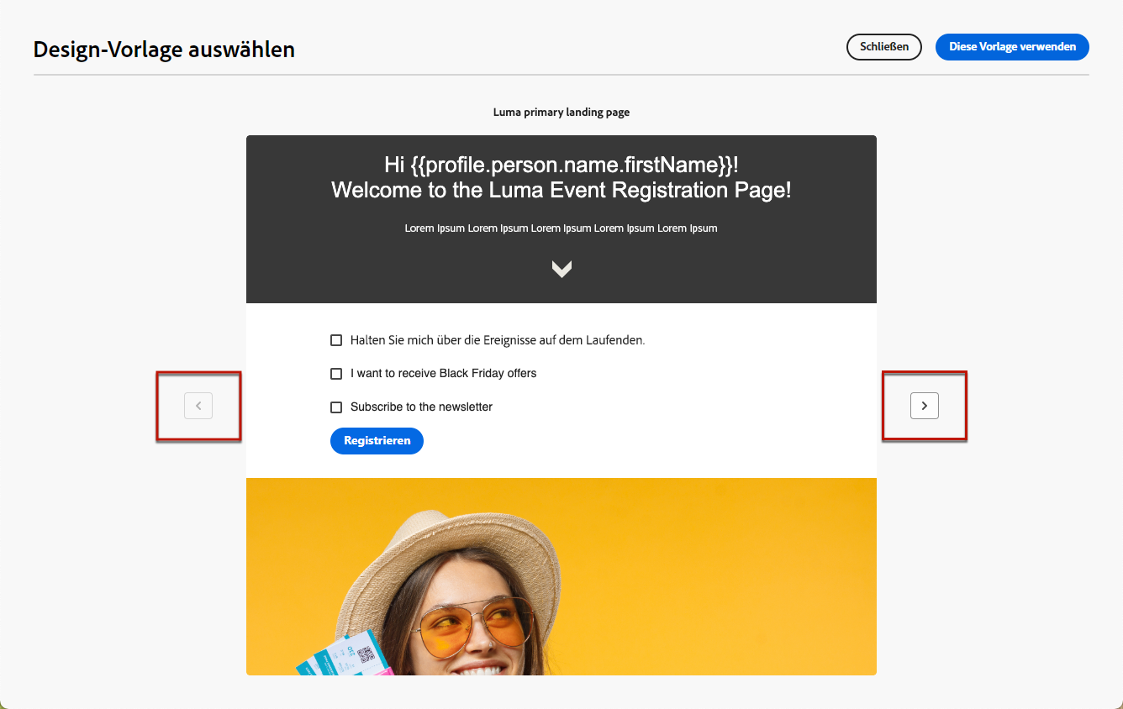
Task: Close the dialog with the Schließen button
Action: pos(884,47)
